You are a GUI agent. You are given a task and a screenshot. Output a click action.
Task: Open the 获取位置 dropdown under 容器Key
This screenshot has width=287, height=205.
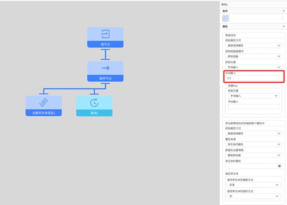click(254, 96)
